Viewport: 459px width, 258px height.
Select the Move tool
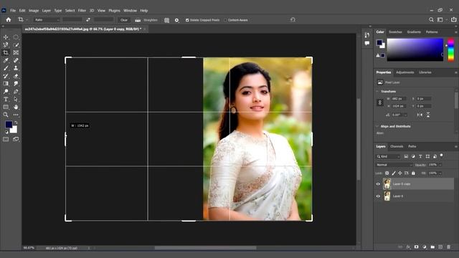click(6, 37)
